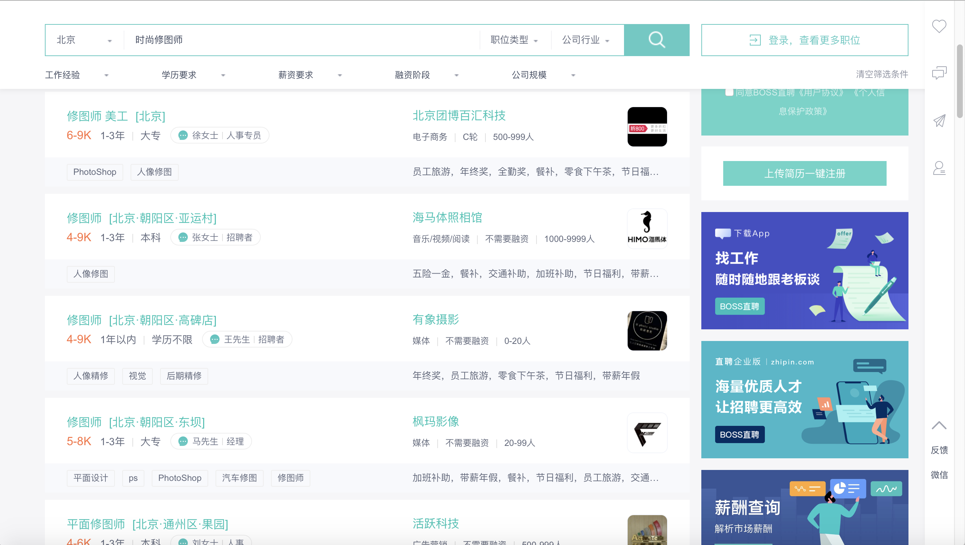
Task: Open job 修图师 美工 [北京]
Action: coord(116,116)
